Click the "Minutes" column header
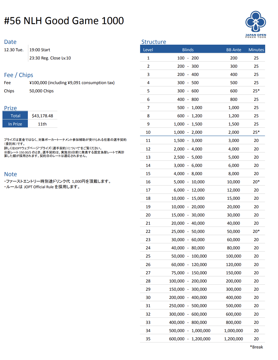The height and width of the screenshot is (360, 278). coord(256,50)
